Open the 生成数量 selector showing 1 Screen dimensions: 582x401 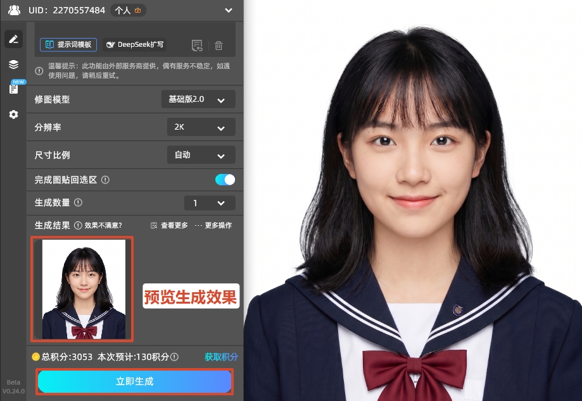210,203
